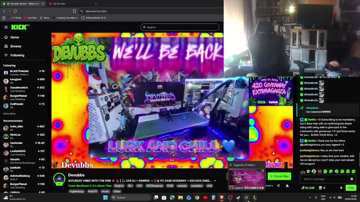Show hidden system tray icons chevron
Screen dimensions: 360x202
click(x=310, y=198)
